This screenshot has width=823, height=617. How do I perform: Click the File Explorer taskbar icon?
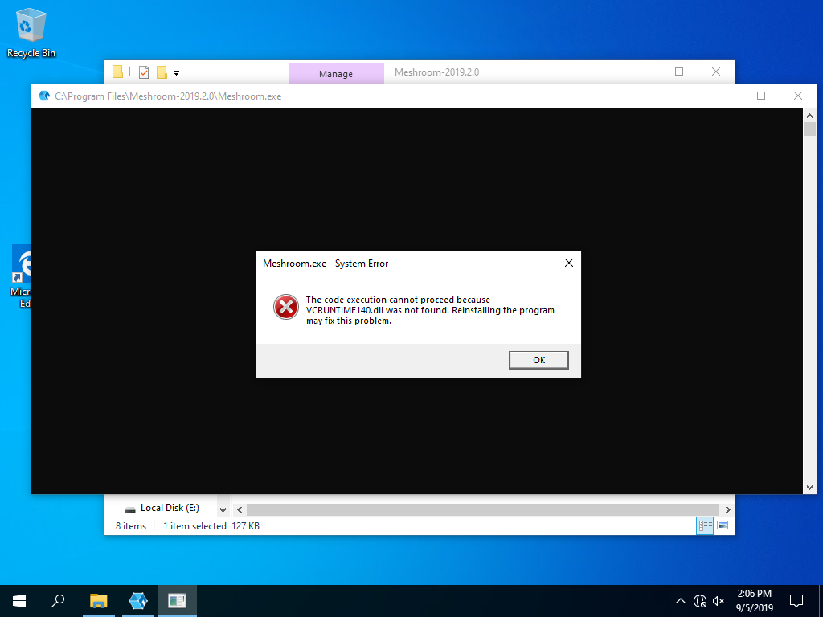[98, 600]
